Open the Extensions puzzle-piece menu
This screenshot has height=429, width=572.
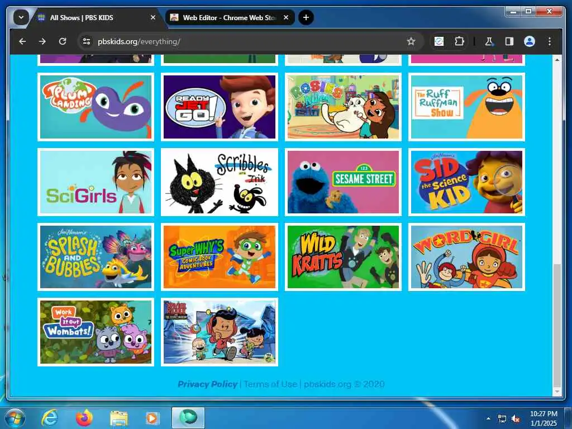pyautogui.click(x=459, y=41)
